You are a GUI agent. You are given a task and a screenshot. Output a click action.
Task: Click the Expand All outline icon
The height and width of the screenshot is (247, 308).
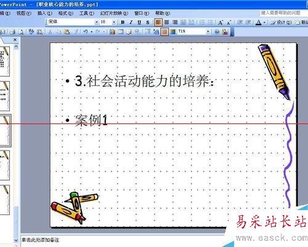click(x=148, y=32)
